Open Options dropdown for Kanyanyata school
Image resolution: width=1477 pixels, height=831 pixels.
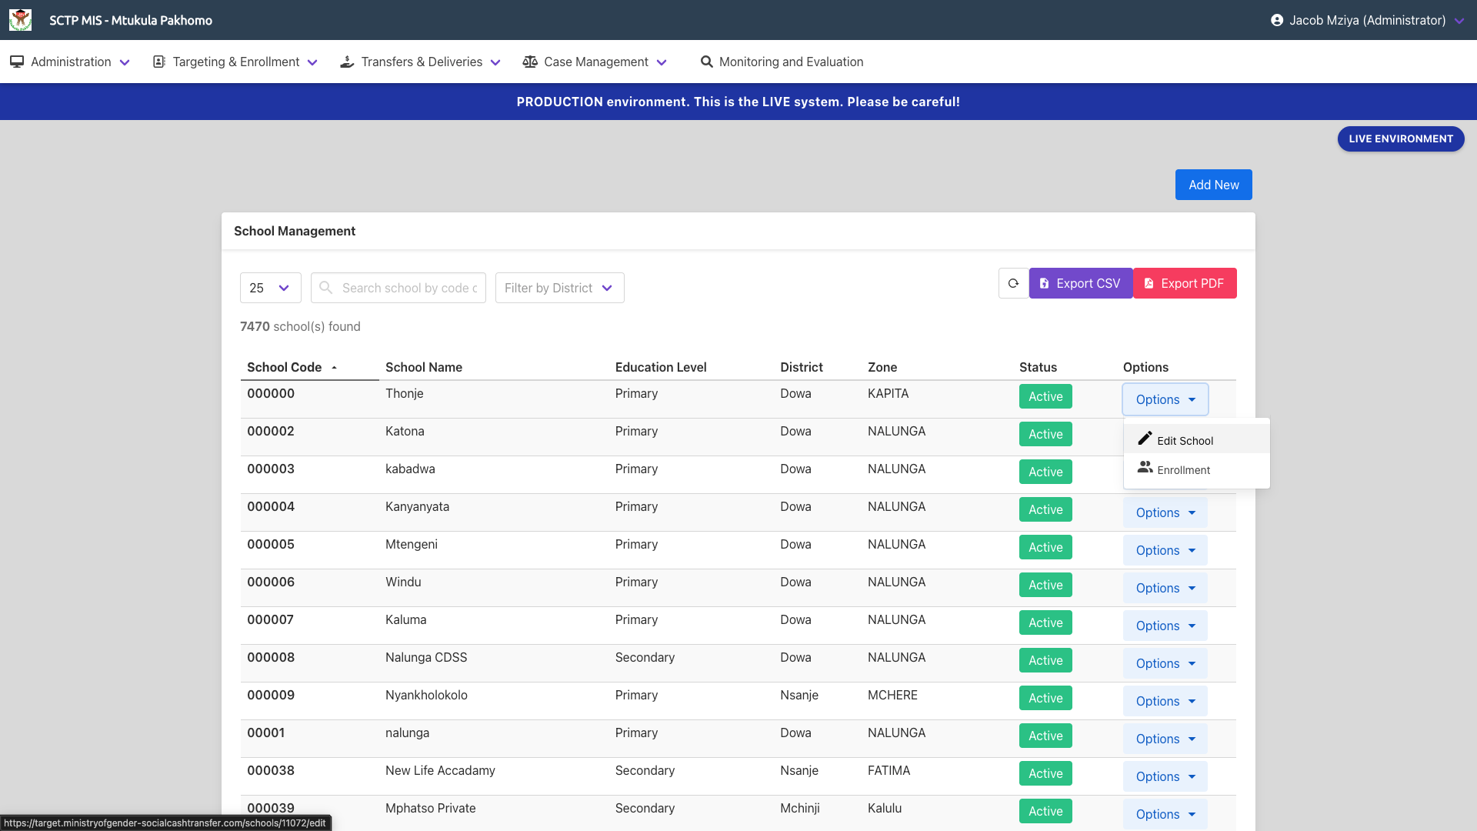[1165, 512]
